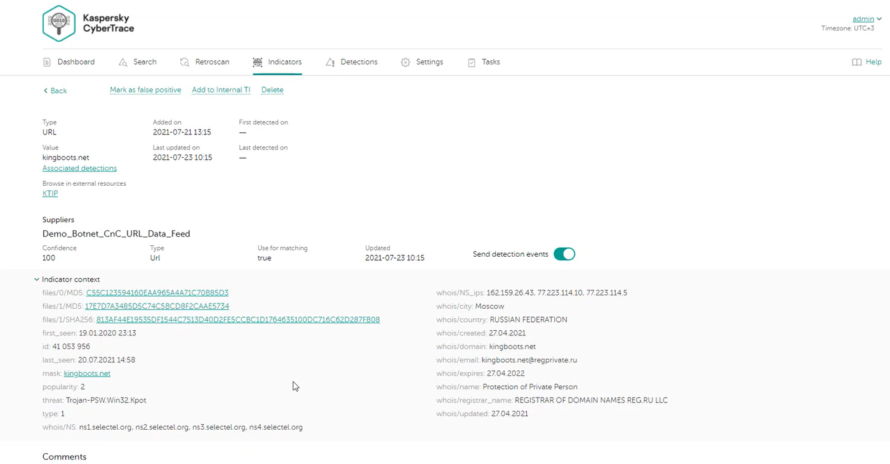Image resolution: width=890 pixels, height=464 pixels.
Task: Click the whois city value Moscow
Action: point(489,306)
